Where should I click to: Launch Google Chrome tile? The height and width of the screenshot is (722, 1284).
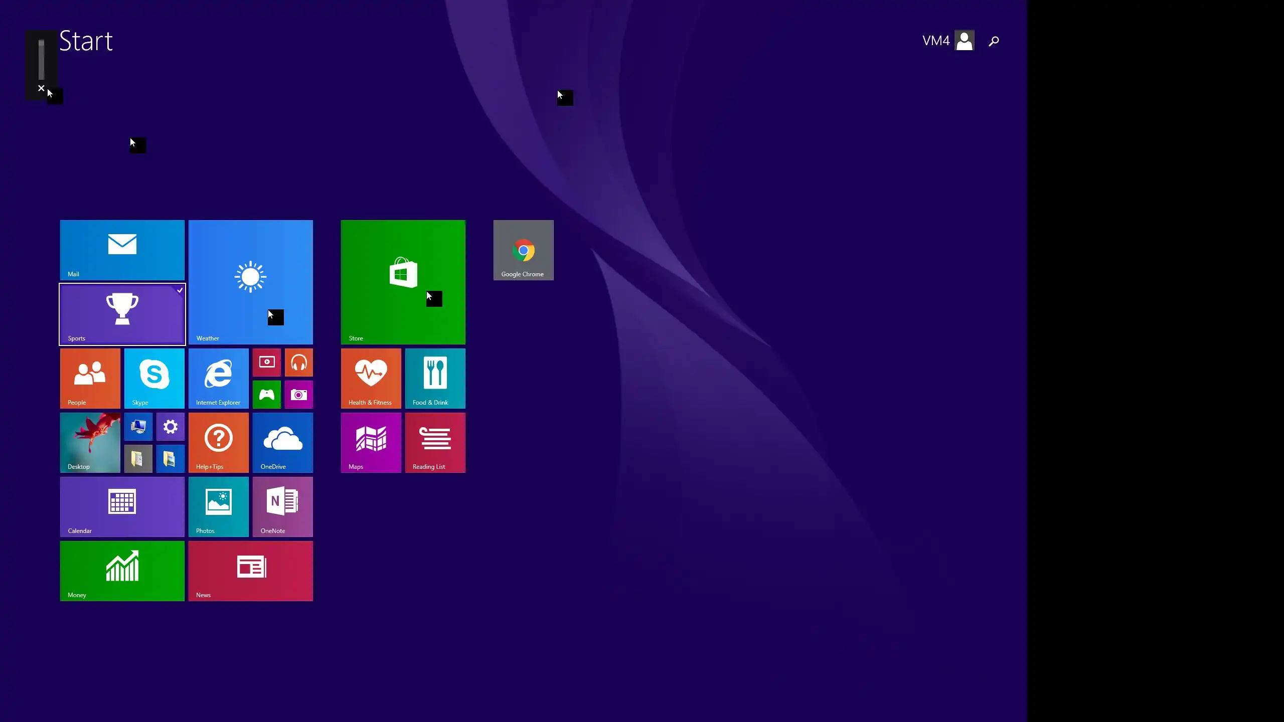pos(523,250)
